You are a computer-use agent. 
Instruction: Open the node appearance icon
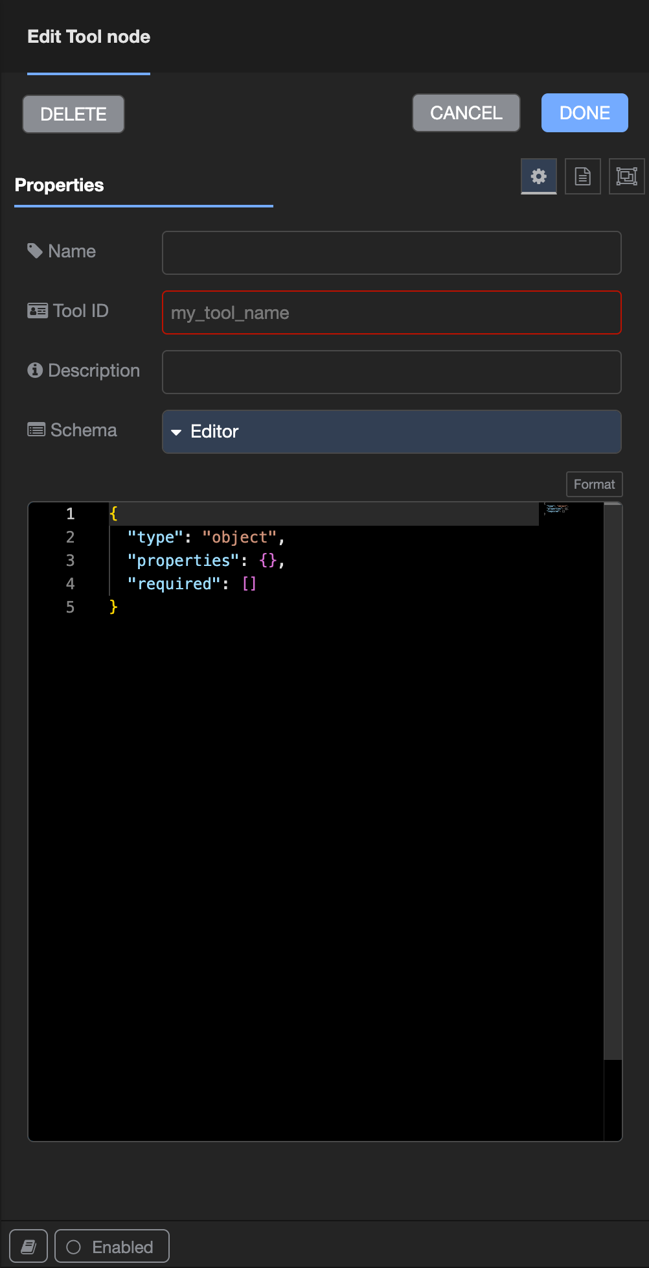click(626, 176)
